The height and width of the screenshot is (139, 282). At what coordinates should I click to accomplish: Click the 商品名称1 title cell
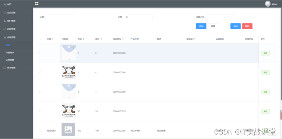tap(52, 131)
